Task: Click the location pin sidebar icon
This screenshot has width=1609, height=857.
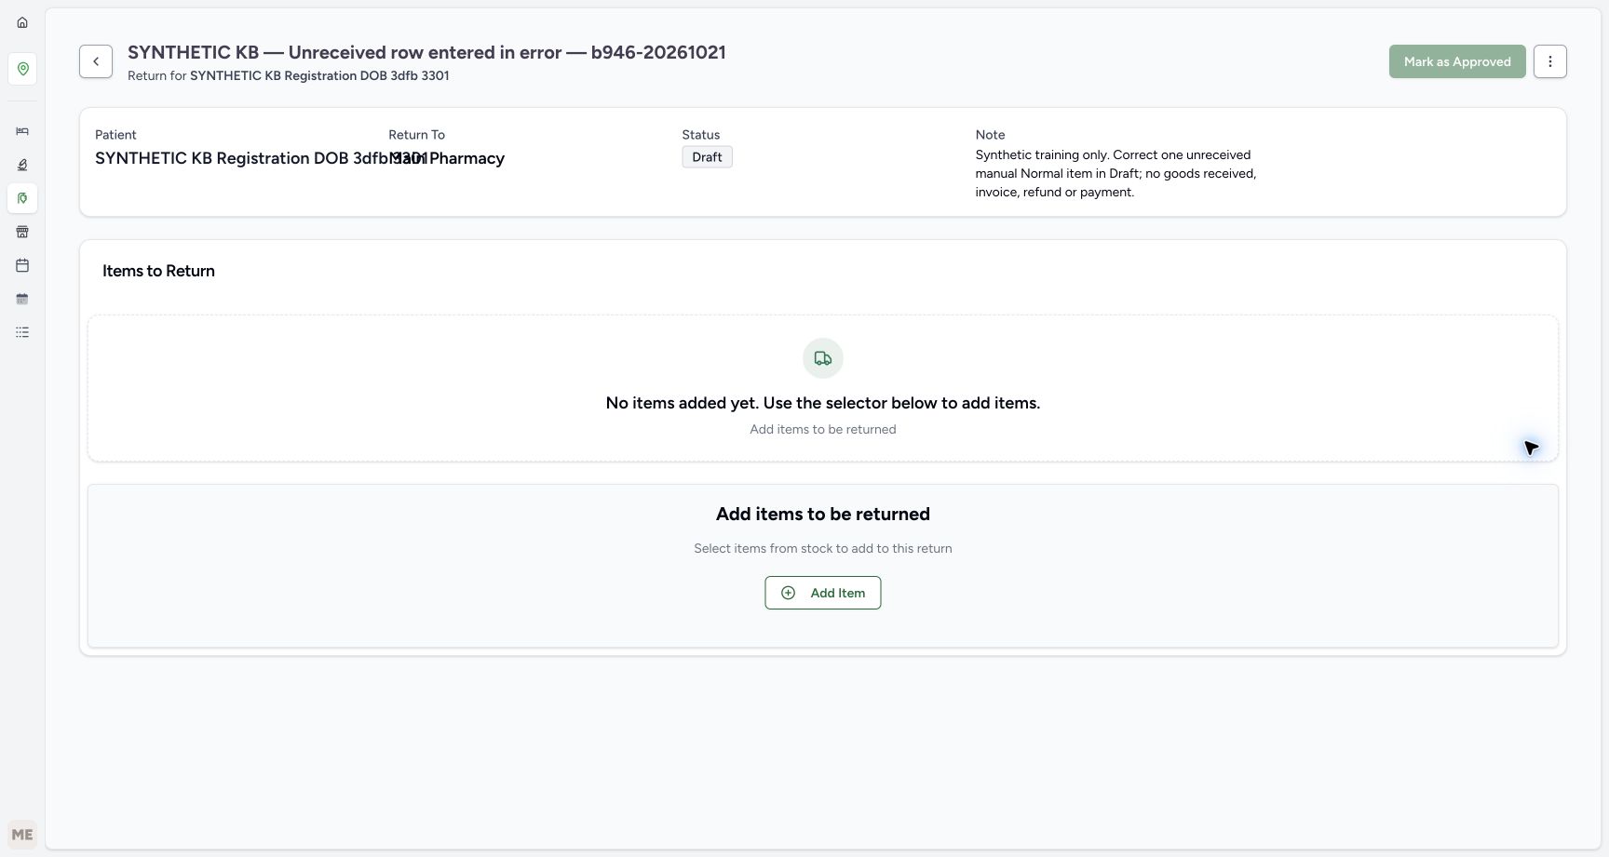Action: click(22, 69)
